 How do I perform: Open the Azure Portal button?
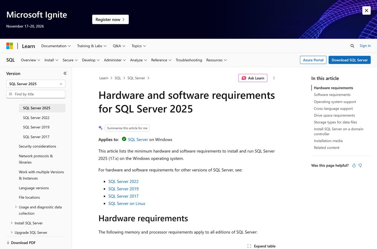(313, 60)
